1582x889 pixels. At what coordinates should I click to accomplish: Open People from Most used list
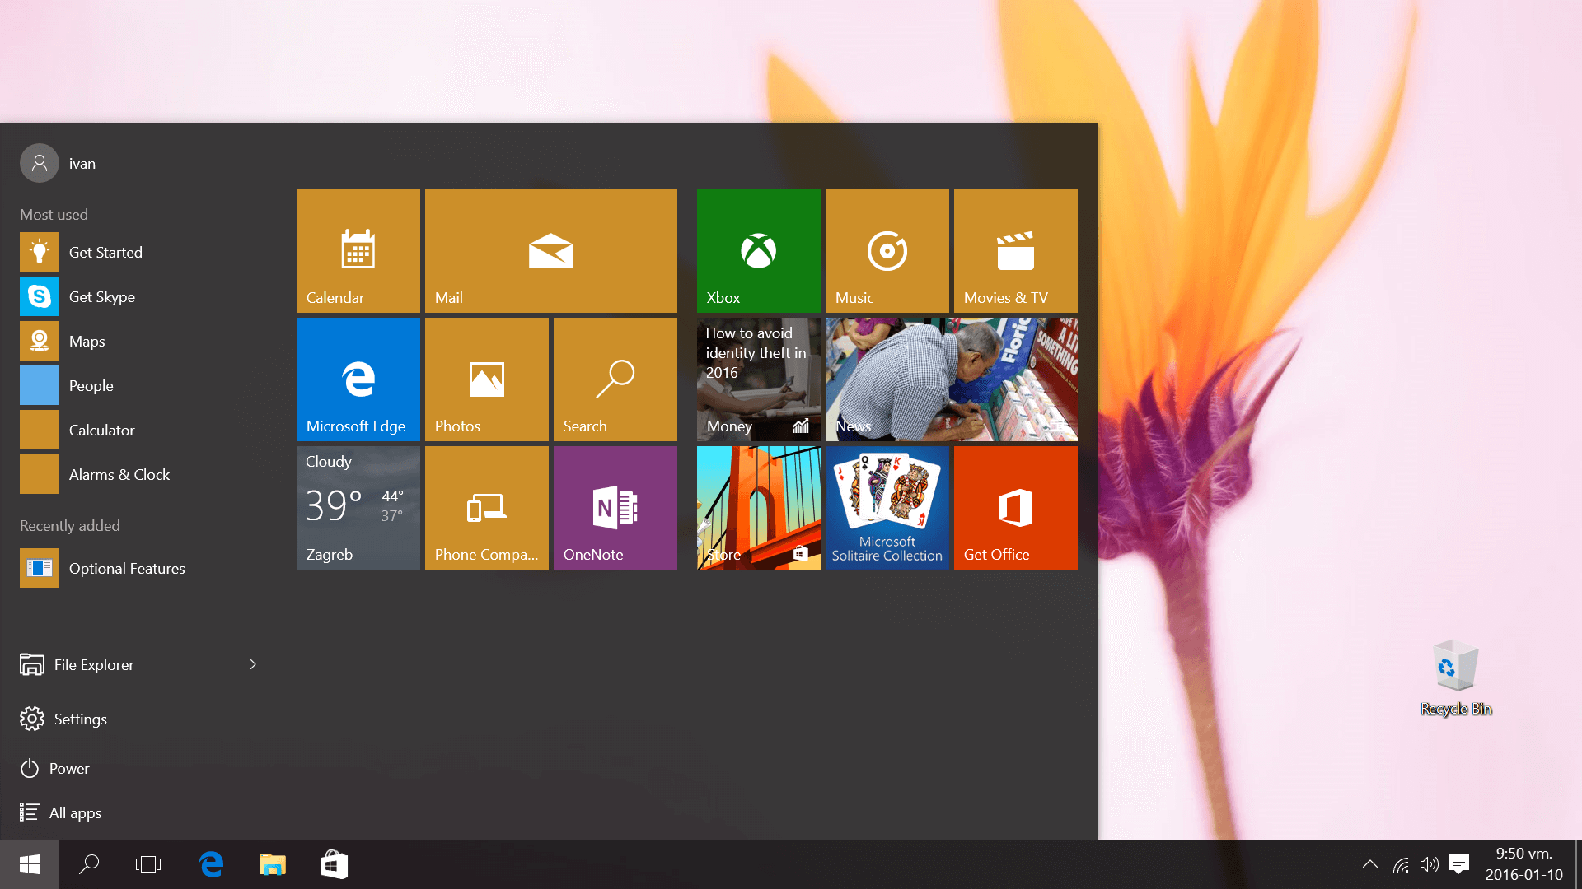(x=140, y=385)
